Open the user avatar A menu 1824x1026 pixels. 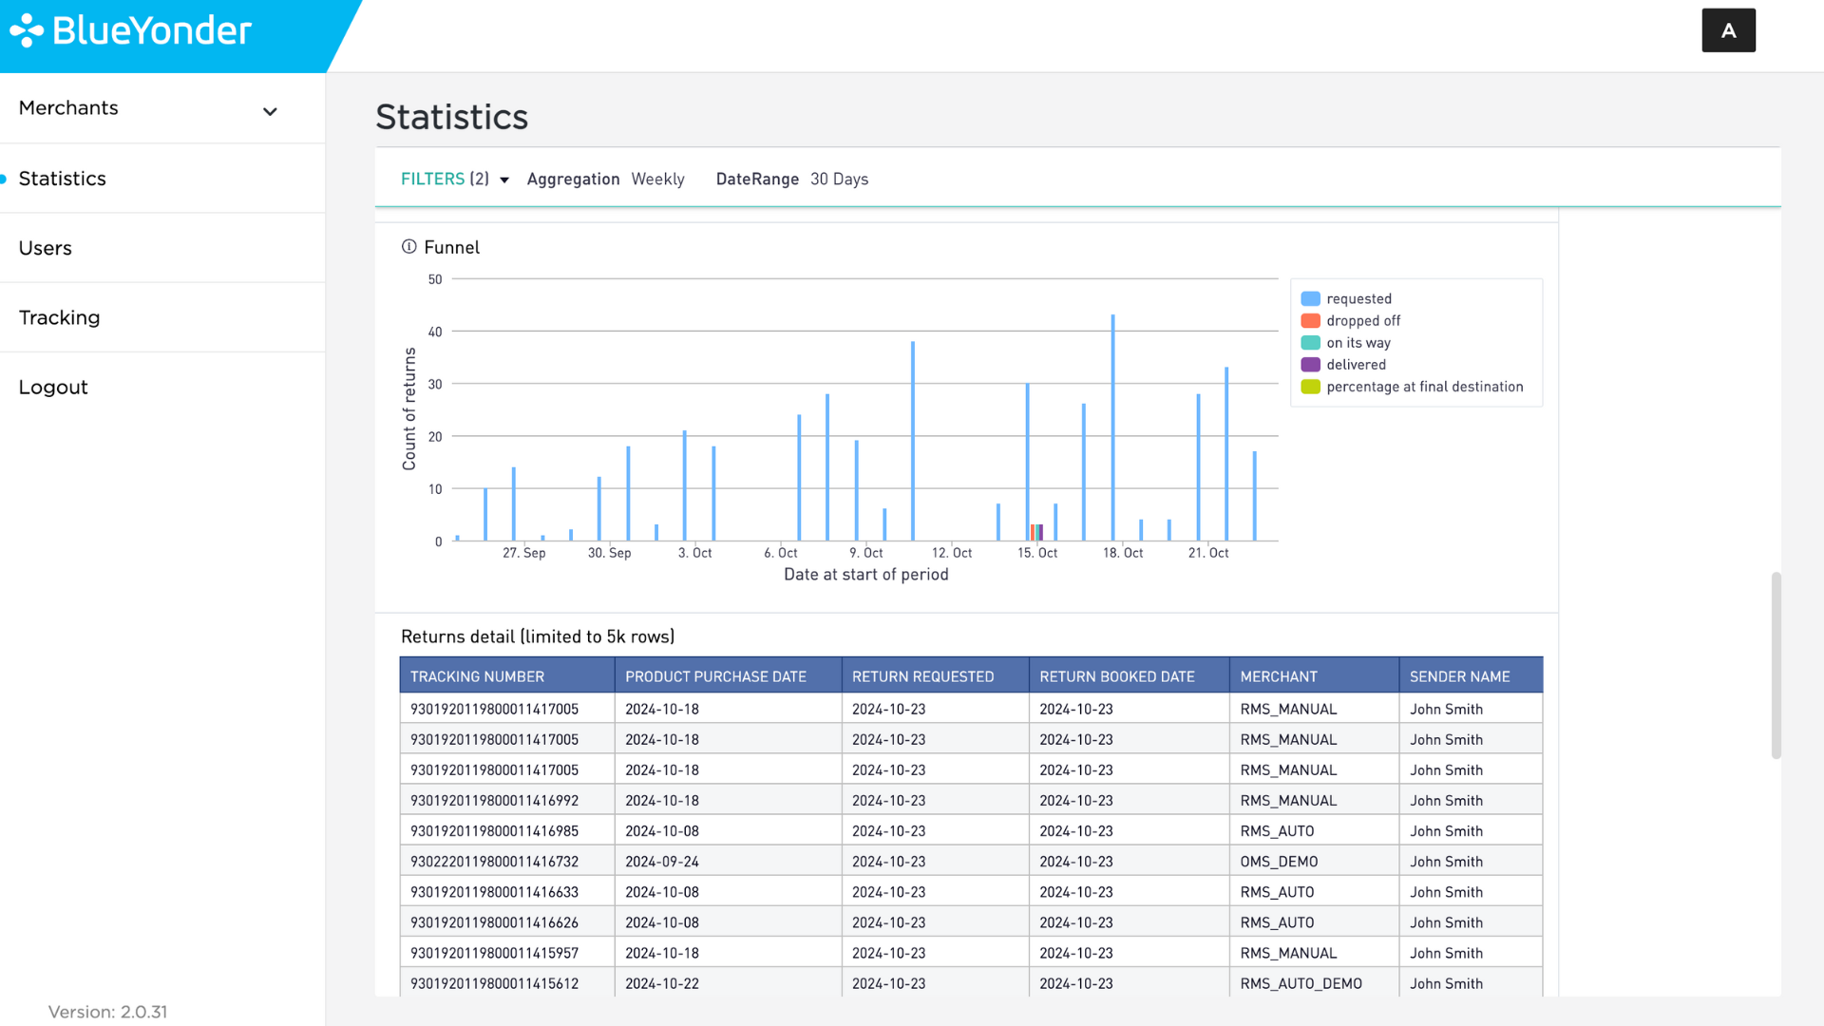pyautogui.click(x=1728, y=30)
